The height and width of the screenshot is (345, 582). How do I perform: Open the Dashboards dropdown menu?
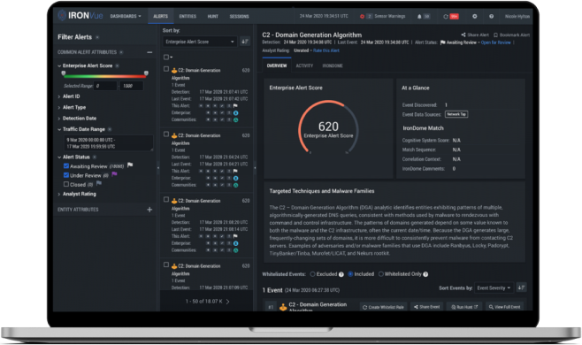click(126, 16)
